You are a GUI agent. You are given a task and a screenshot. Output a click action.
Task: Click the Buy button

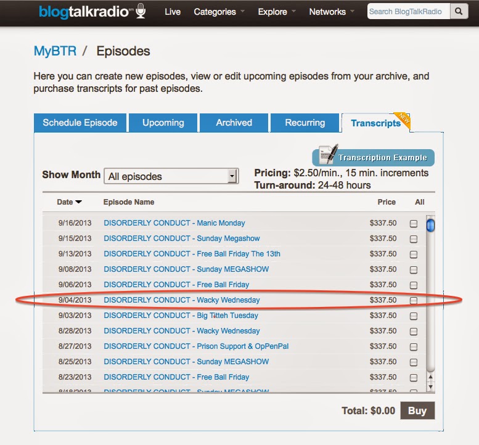pyautogui.click(x=417, y=410)
